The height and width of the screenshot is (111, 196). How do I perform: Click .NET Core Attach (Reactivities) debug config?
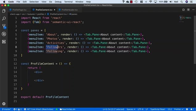click(39, 109)
